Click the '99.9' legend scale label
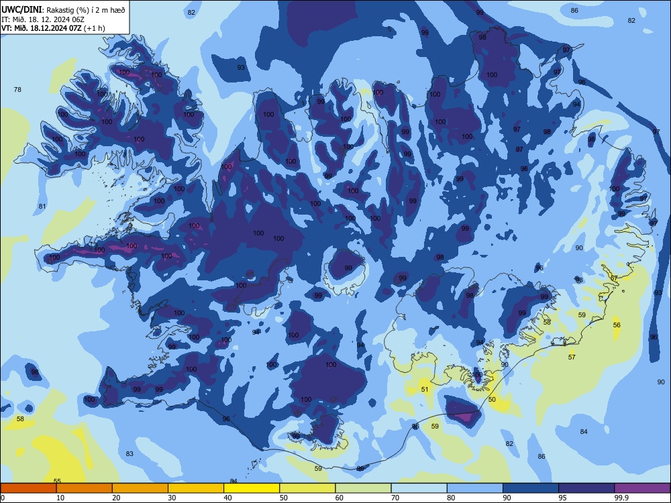Image resolution: width=671 pixels, height=503 pixels. coord(621,498)
